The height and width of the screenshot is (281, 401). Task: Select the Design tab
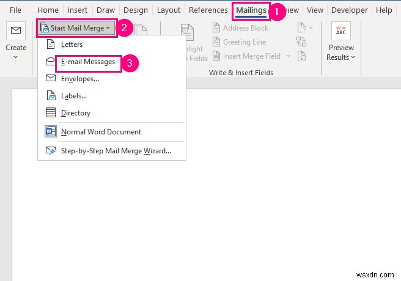pos(136,10)
